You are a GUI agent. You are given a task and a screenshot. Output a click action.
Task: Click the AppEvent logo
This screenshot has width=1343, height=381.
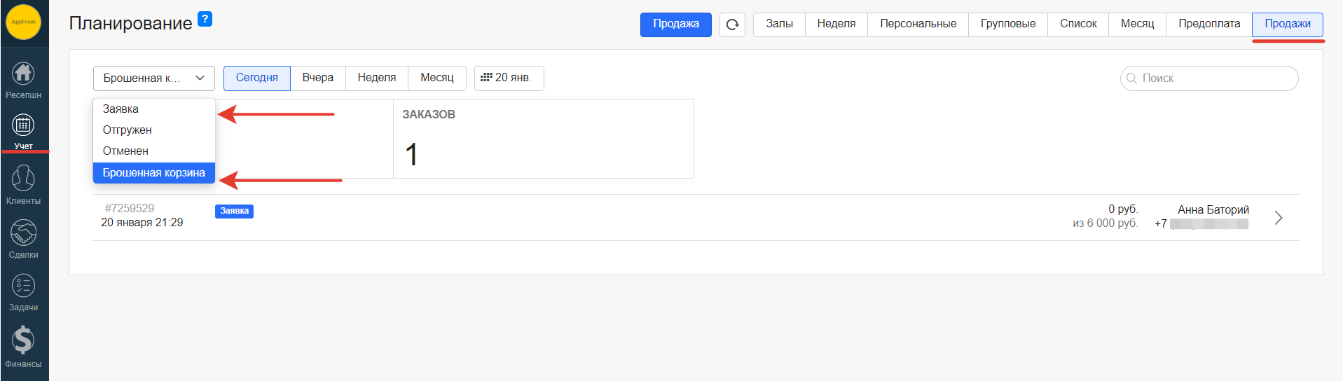click(x=23, y=22)
